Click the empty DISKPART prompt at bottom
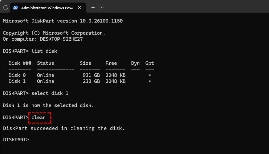This screenshot has width=269, height=154. pyautogui.click(x=16, y=140)
